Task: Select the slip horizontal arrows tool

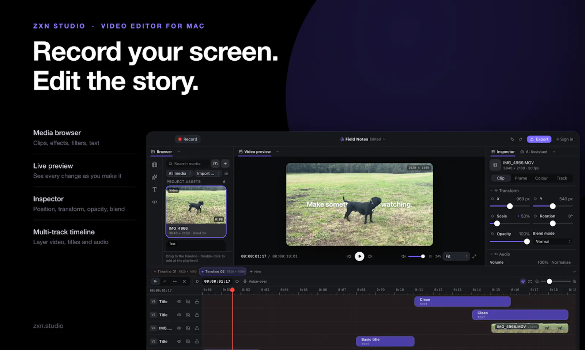Action: pyautogui.click(x=175, y=281)
